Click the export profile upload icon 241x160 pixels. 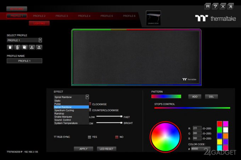tap(39, 47)
